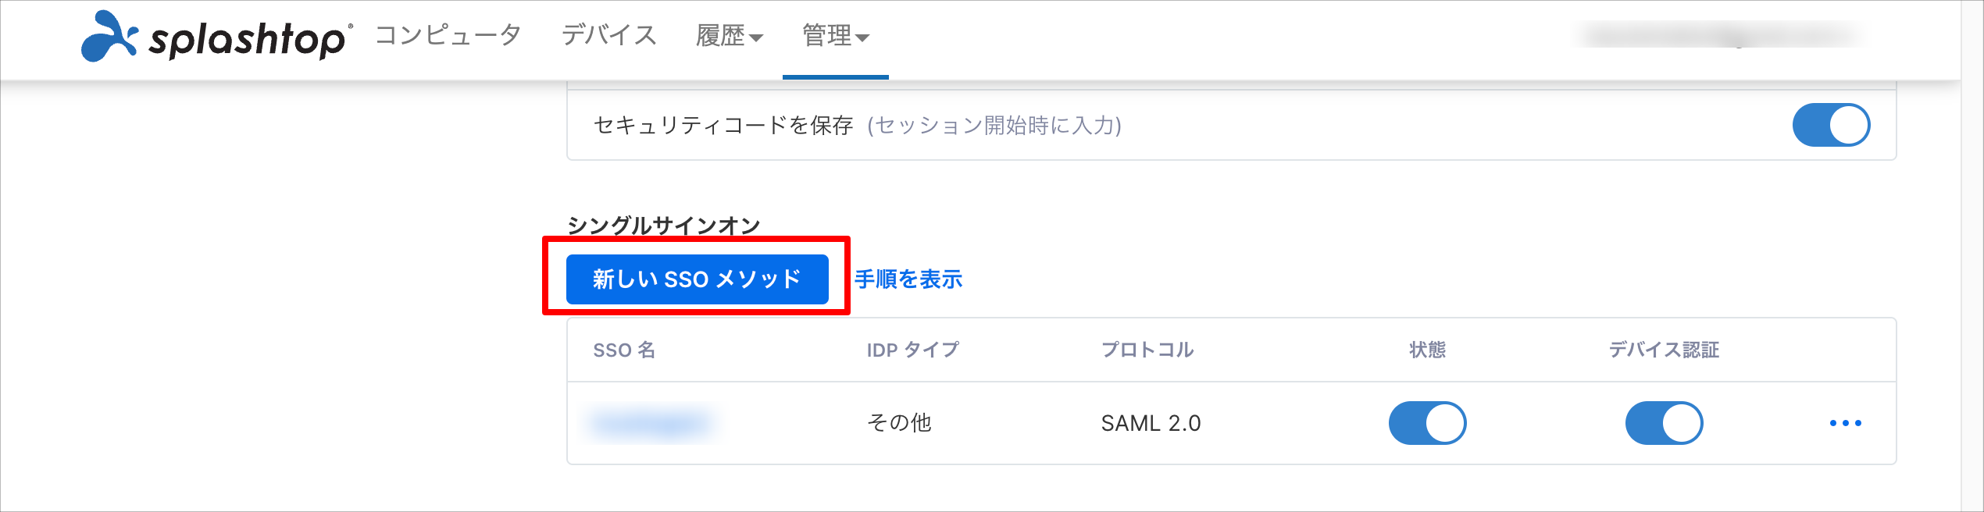1984x512 pixels.
Task: Click 新しい SSO メソッド button
Action: (697, 279)
